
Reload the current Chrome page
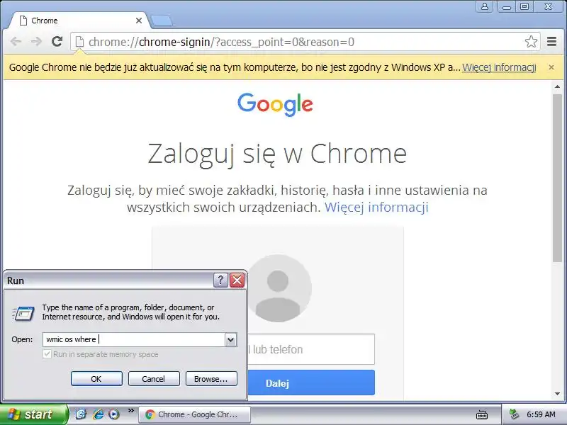click(x=57, y=42)
